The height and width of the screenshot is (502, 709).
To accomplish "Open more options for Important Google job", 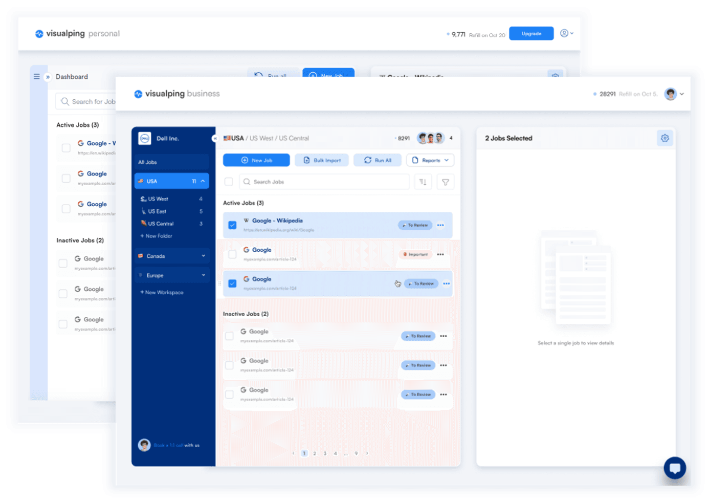I will point(440,254).
